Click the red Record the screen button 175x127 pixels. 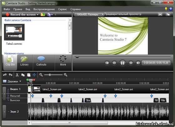[7, 14]
